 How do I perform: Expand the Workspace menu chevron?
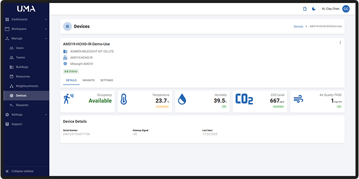point(46,29)
